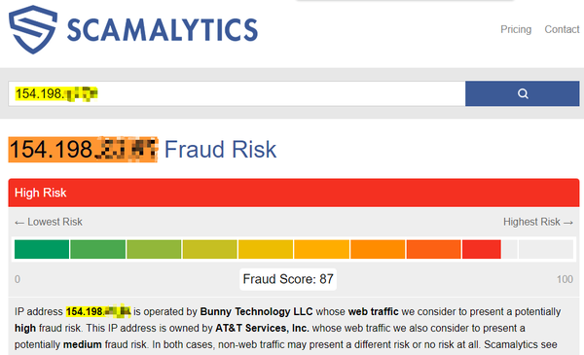
Task: Click the dark green lowest-risk segment
Action: point(42,249)
